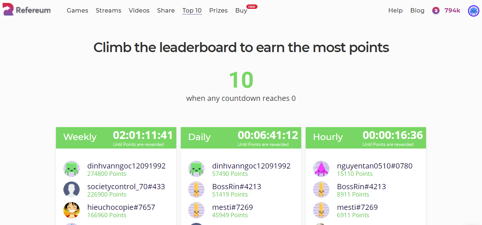The height and width of the screenshot is (225, 482).
Task: Click the Hourly leaderboard header label
Action: [x=328, y=137]
